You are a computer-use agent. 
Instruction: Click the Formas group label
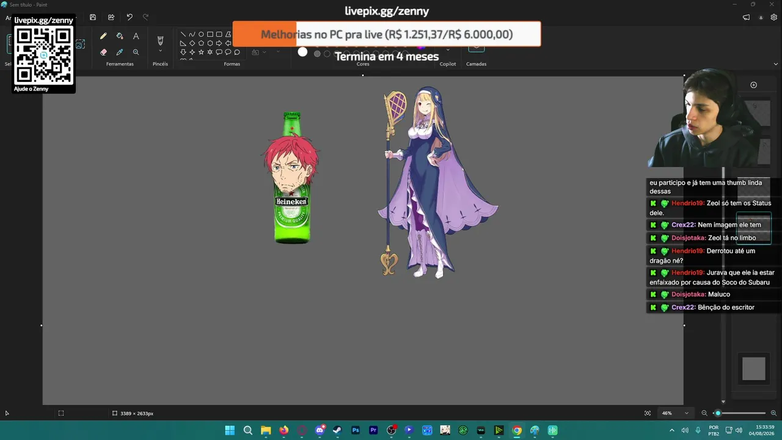point(232,64)
